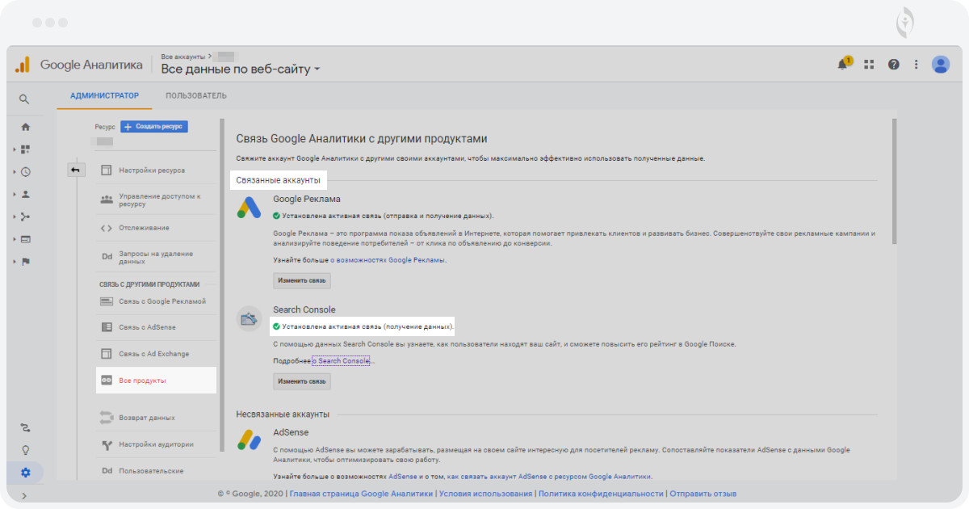Open the notifications bell
This screenshot has height=509, width=969.
point(843,65)
